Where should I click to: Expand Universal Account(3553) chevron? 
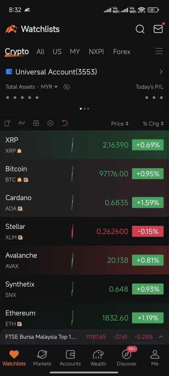coord(161,72)
